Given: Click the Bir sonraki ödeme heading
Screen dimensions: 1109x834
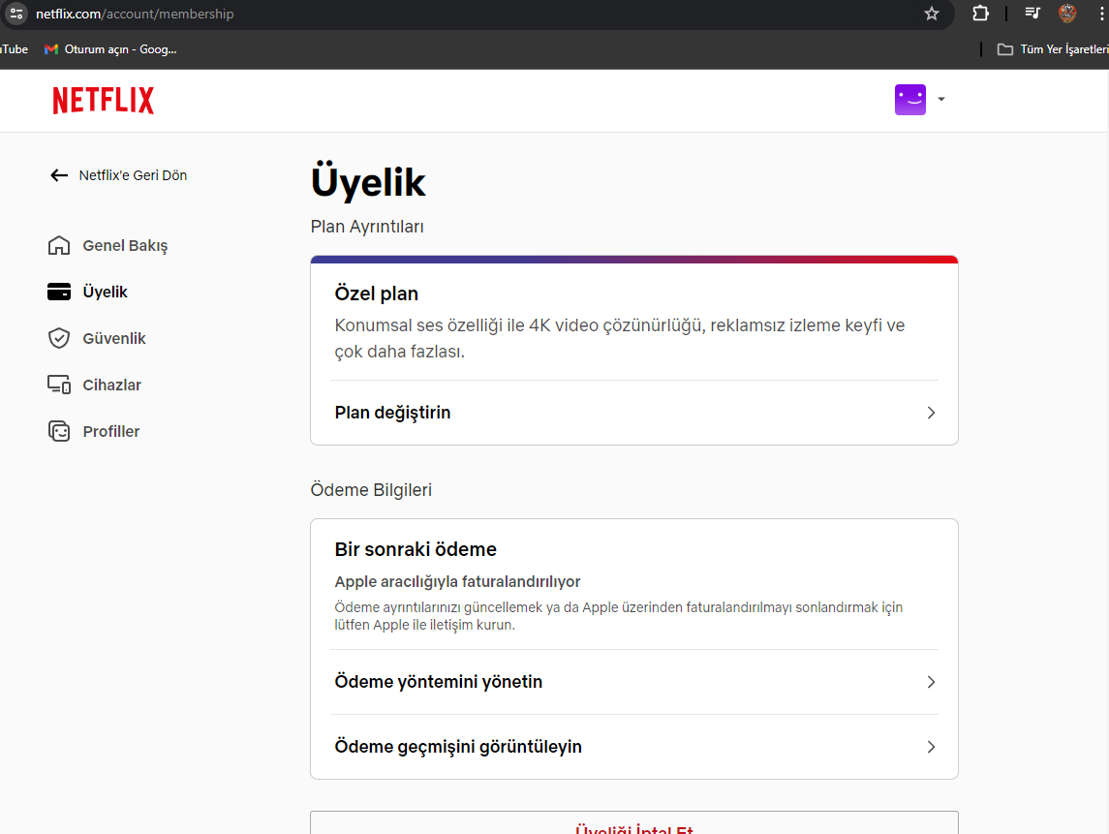Looking at the screenshot, I should 416,549.
